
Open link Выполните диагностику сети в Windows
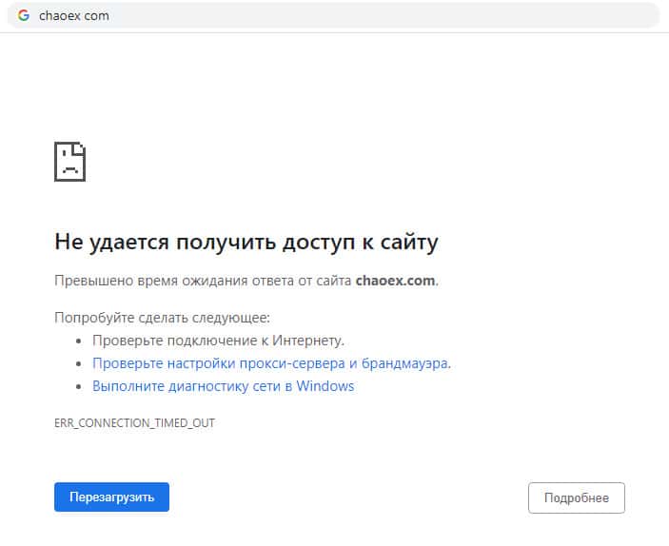[x=223, y=386]
